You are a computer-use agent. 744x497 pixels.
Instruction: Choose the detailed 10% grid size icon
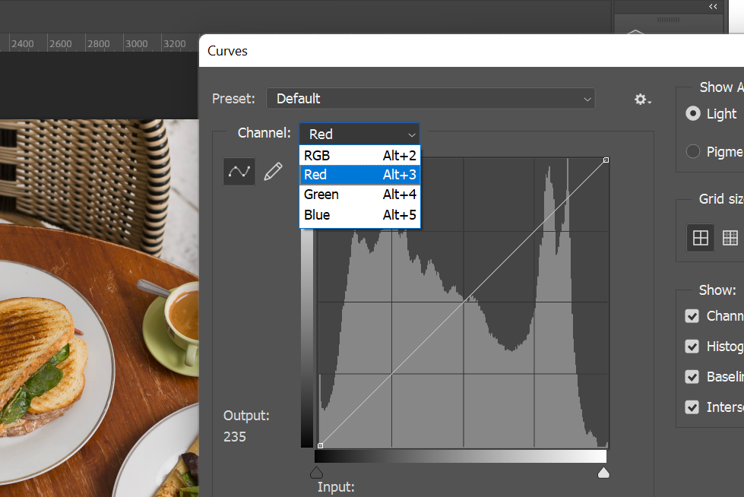[x=730, y=237]
